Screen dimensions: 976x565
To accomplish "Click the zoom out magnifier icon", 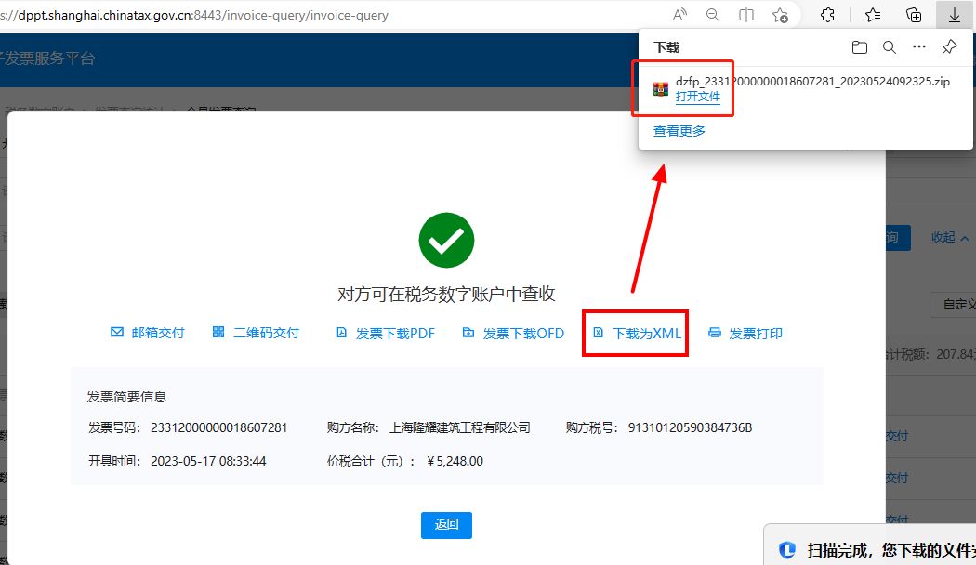I will pos(713,15).
